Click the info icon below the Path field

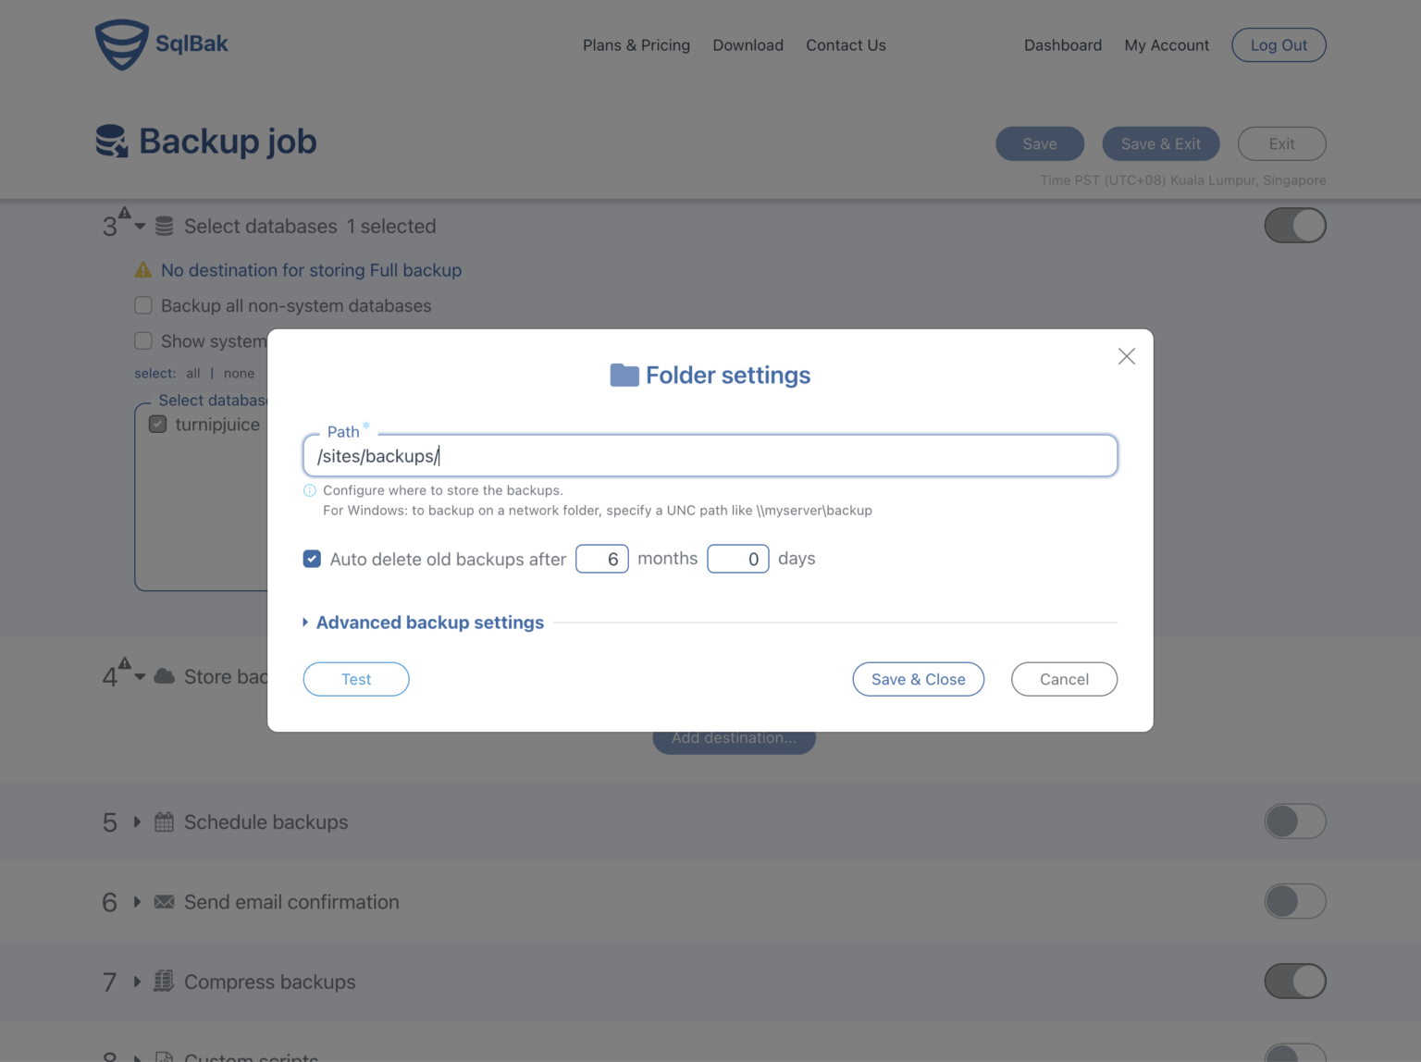click(310, 490)
